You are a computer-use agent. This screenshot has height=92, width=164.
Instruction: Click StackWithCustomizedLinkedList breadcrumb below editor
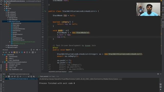pyautogui.click(x=57, y=72)
